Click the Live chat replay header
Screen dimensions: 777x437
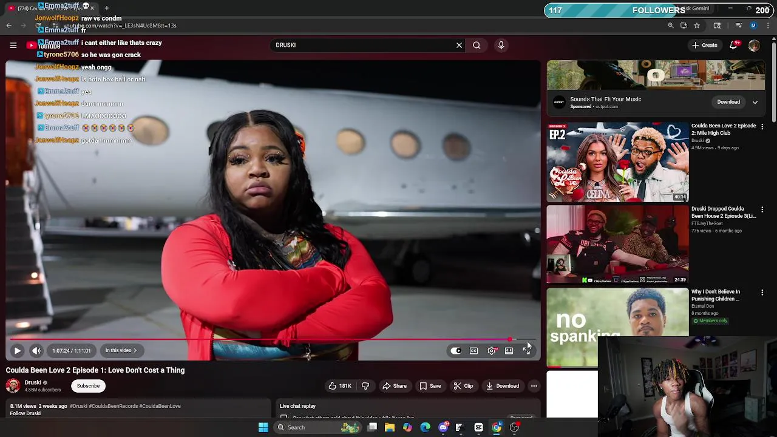tap(297, 406)
